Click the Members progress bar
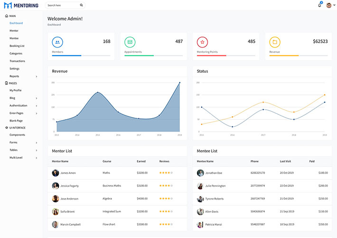337x238 pixels. (81, 56)
